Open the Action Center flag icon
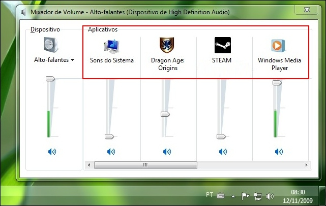 point(245,196)
